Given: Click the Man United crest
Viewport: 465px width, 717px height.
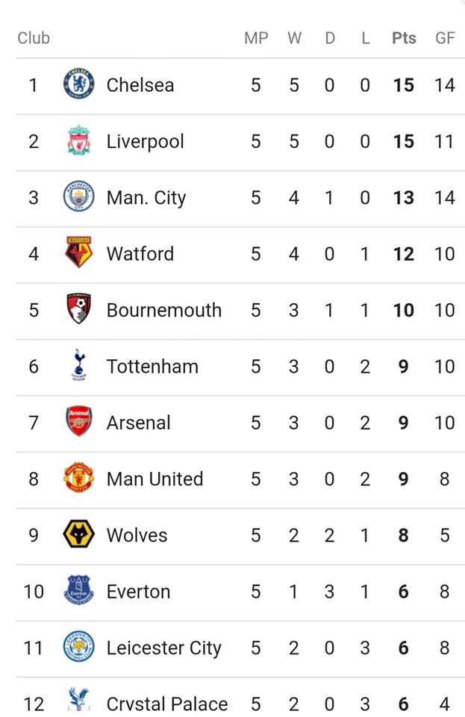Looking at the screenshot, I should pos(78,478).
